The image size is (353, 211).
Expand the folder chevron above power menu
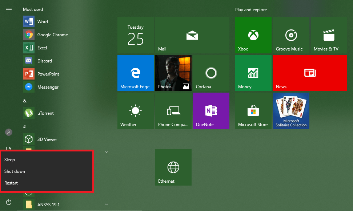[x=107, y=152]
